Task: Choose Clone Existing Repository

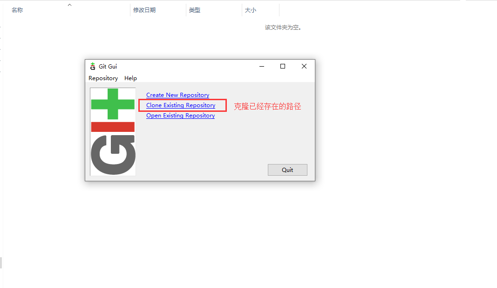Action: [181, 105]
